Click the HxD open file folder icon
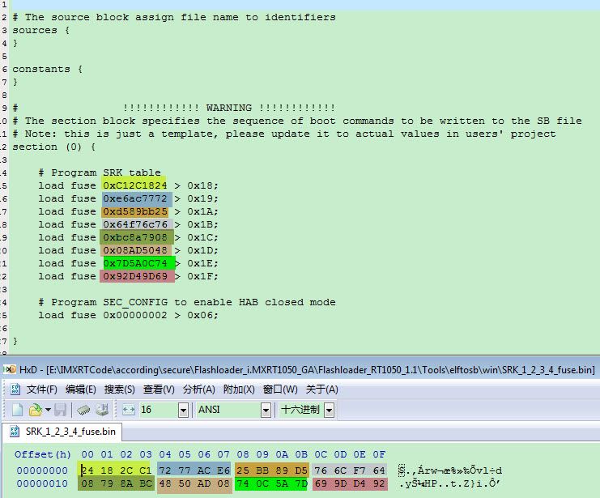The image size is (600, 498). click(35, 410)
